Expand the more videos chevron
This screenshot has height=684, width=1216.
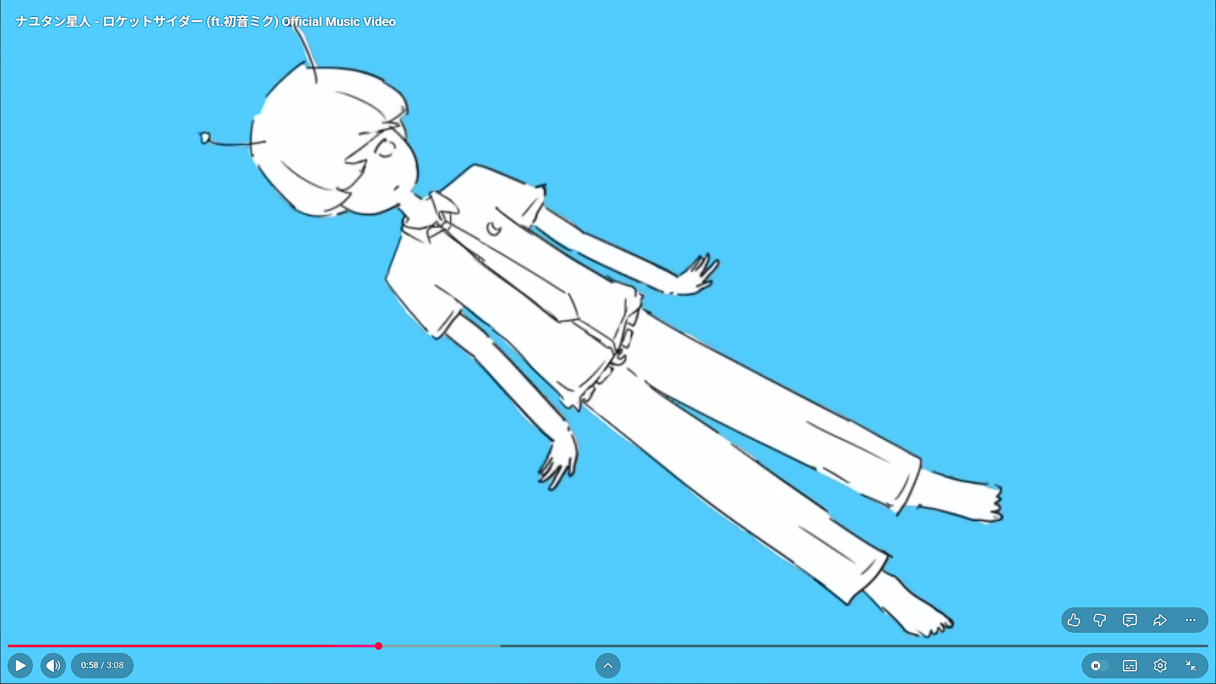608,666
